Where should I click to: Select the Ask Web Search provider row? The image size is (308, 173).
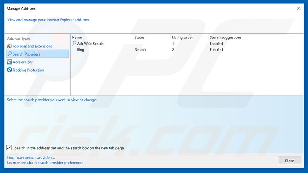159,44
